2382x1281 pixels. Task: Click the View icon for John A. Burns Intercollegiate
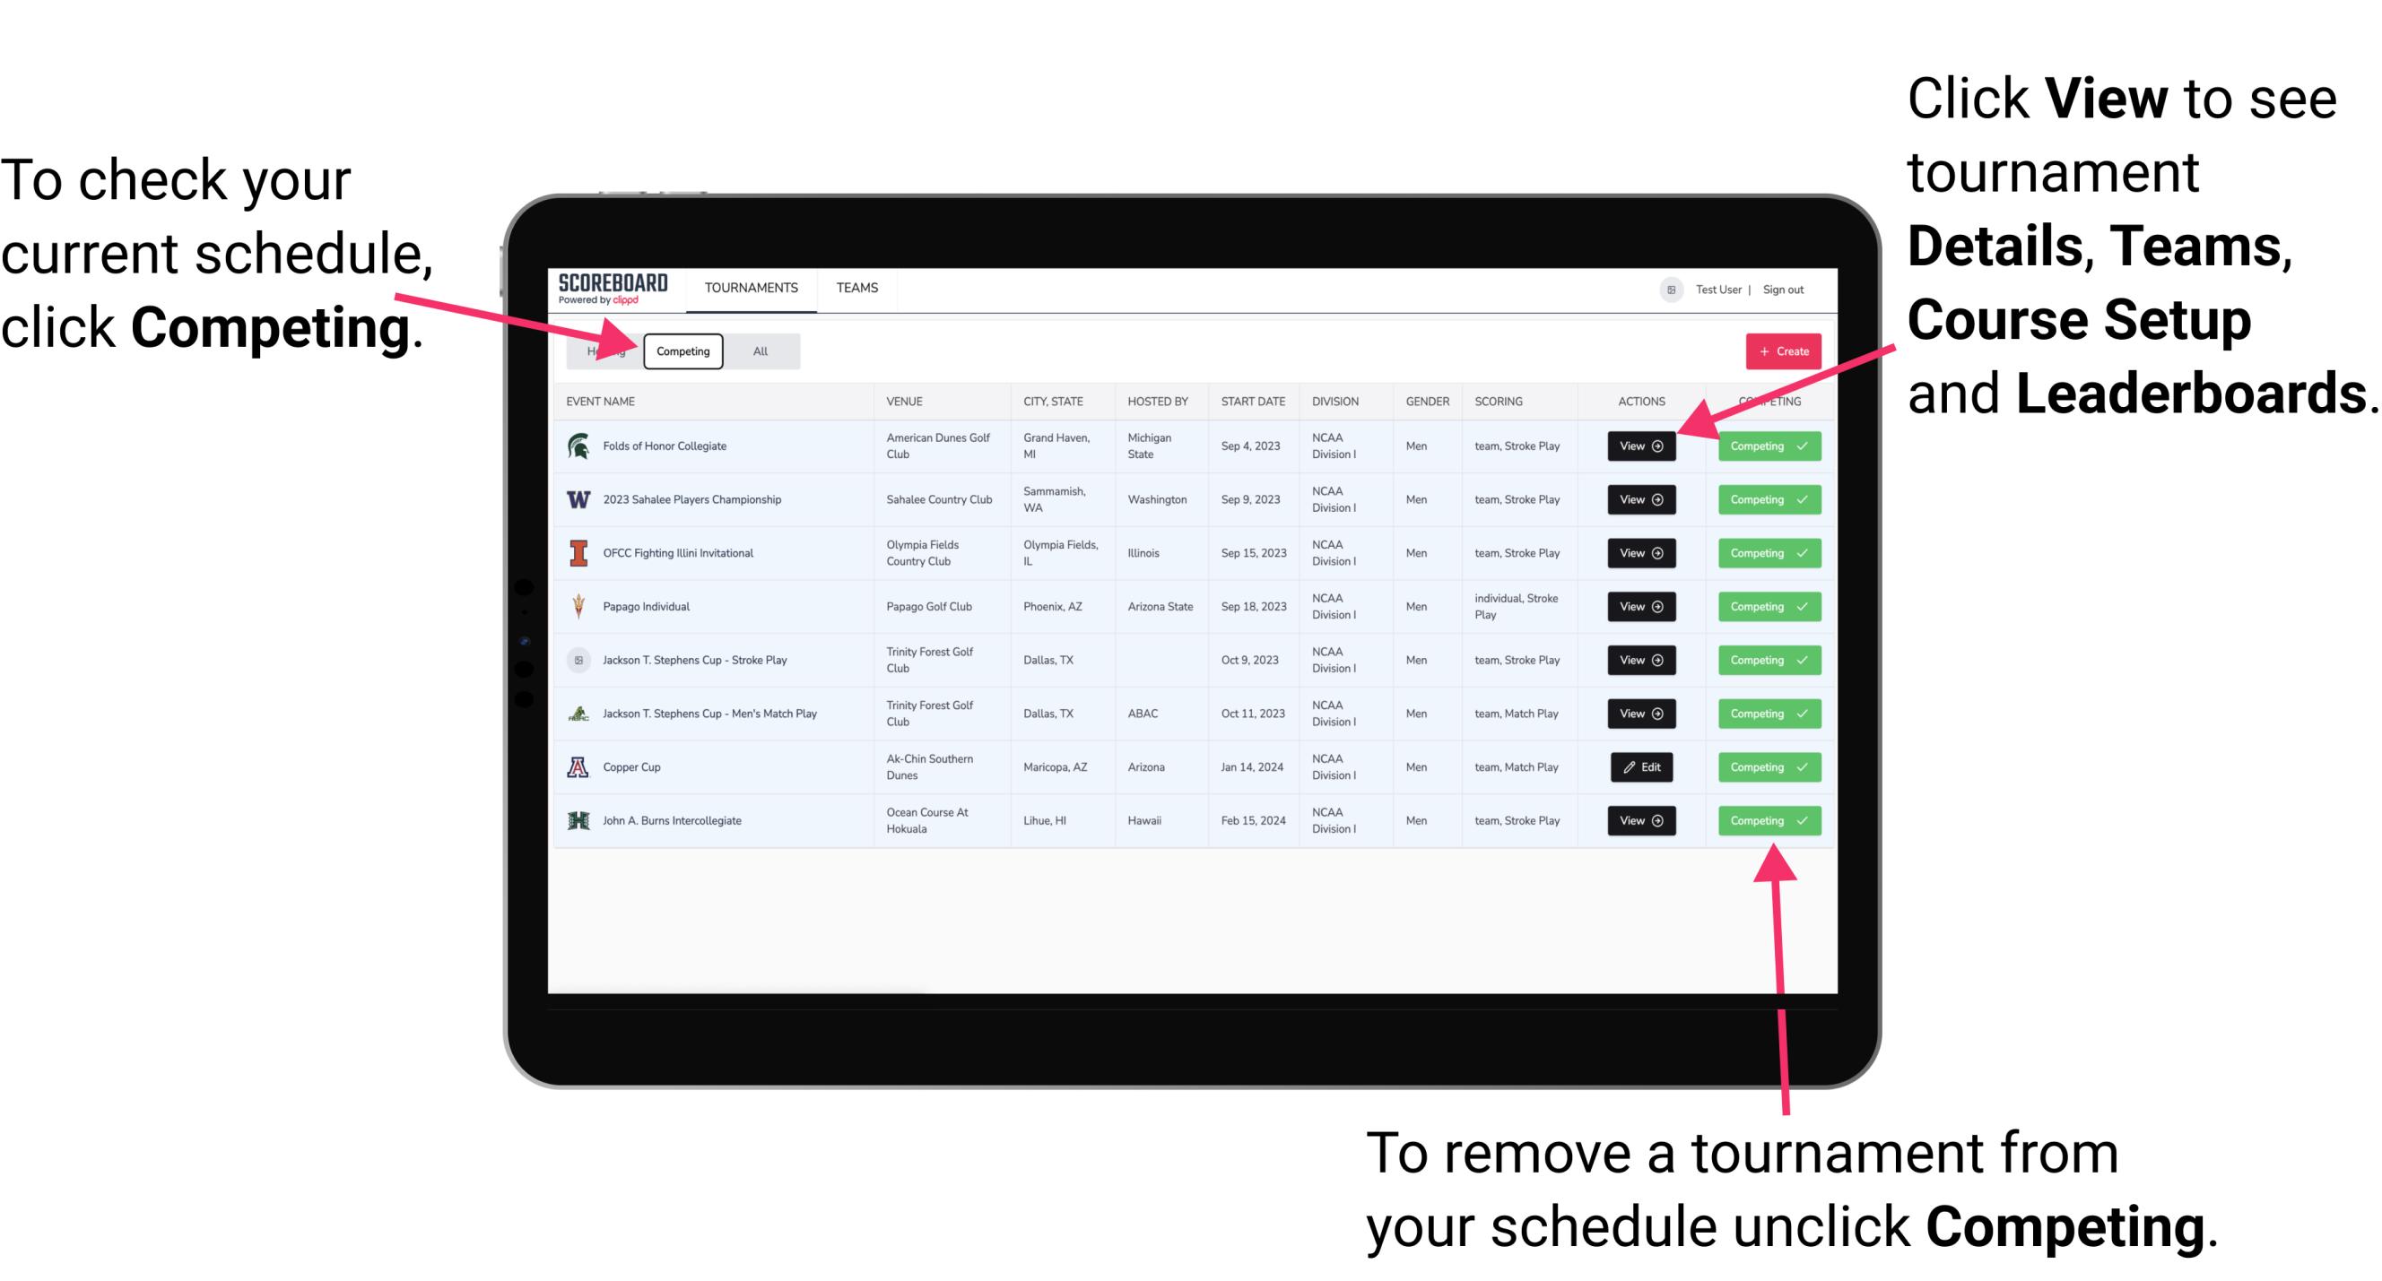click(1639, 820)
